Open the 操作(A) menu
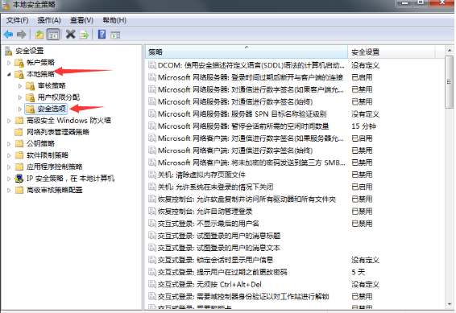The width and height of the screenshot is (456, 313). [x=49, y=20]
